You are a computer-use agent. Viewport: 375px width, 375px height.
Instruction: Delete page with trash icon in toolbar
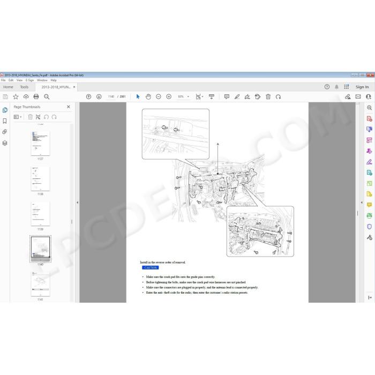click(268, 96)
